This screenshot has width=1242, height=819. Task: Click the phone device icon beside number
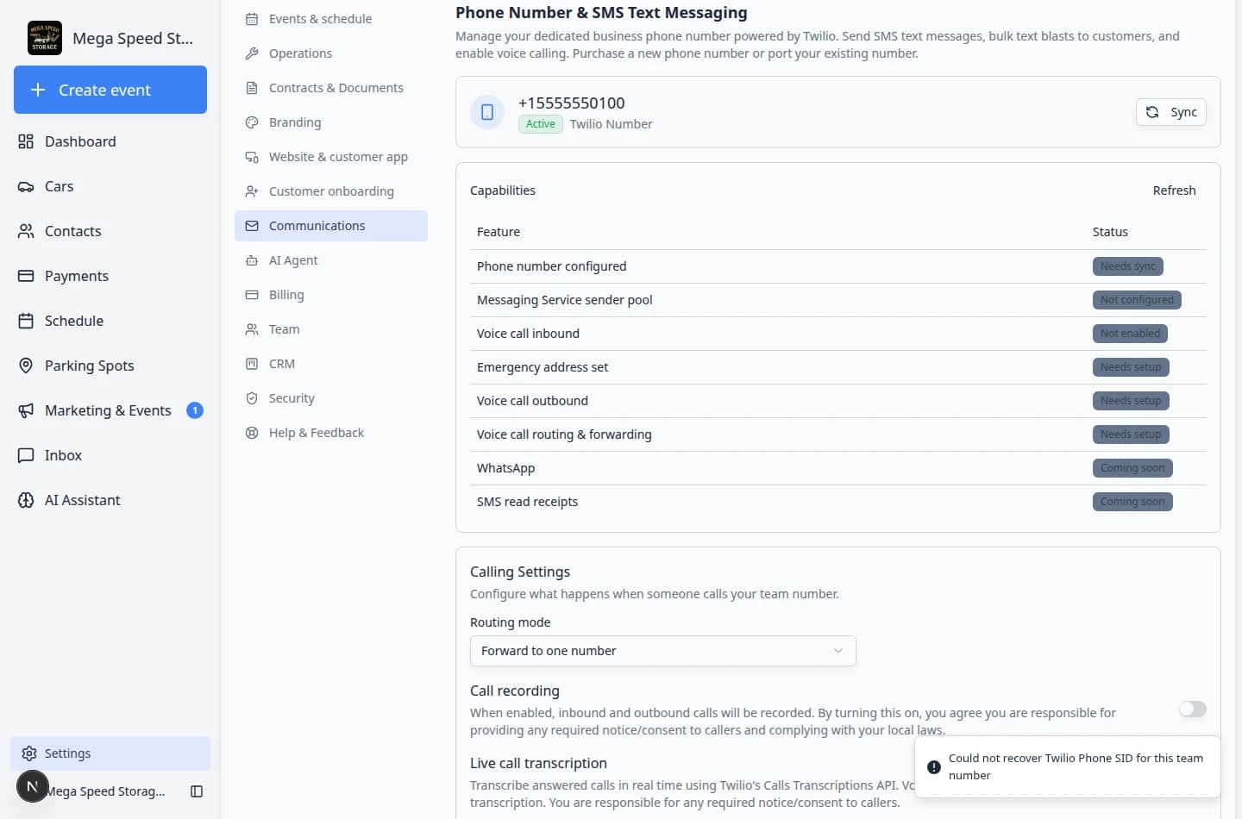click(487, 112)
